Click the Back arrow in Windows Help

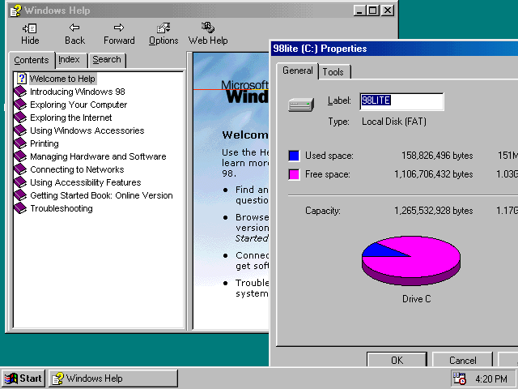[74, 28]
